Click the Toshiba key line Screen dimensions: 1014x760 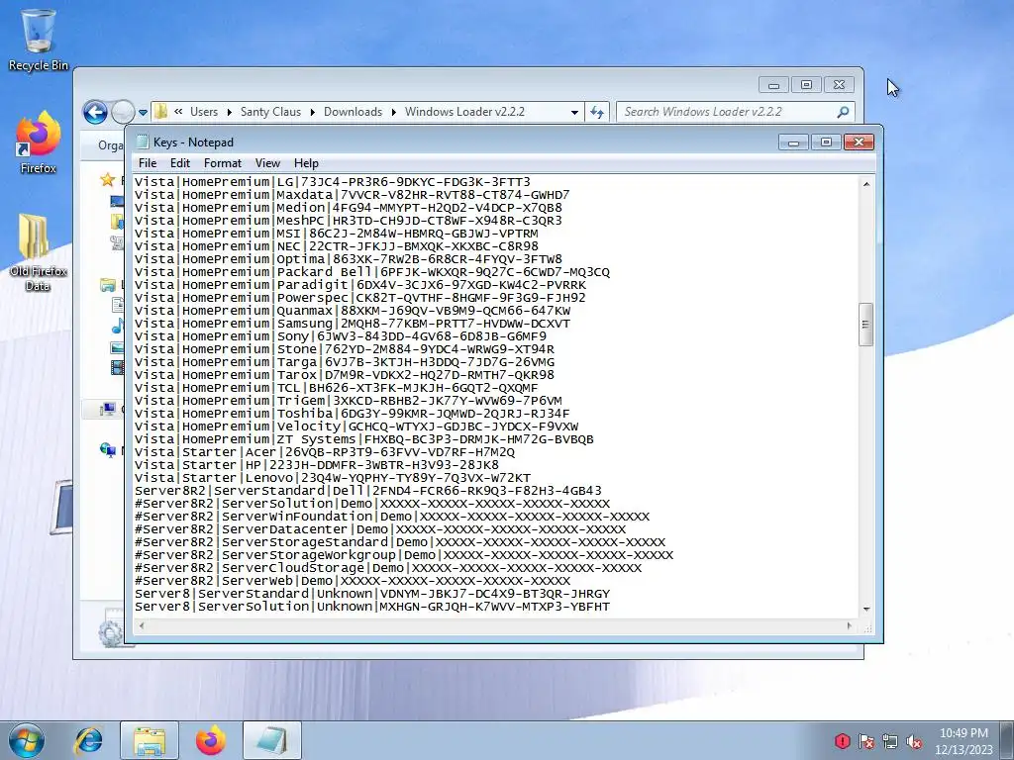click(353, 414)
